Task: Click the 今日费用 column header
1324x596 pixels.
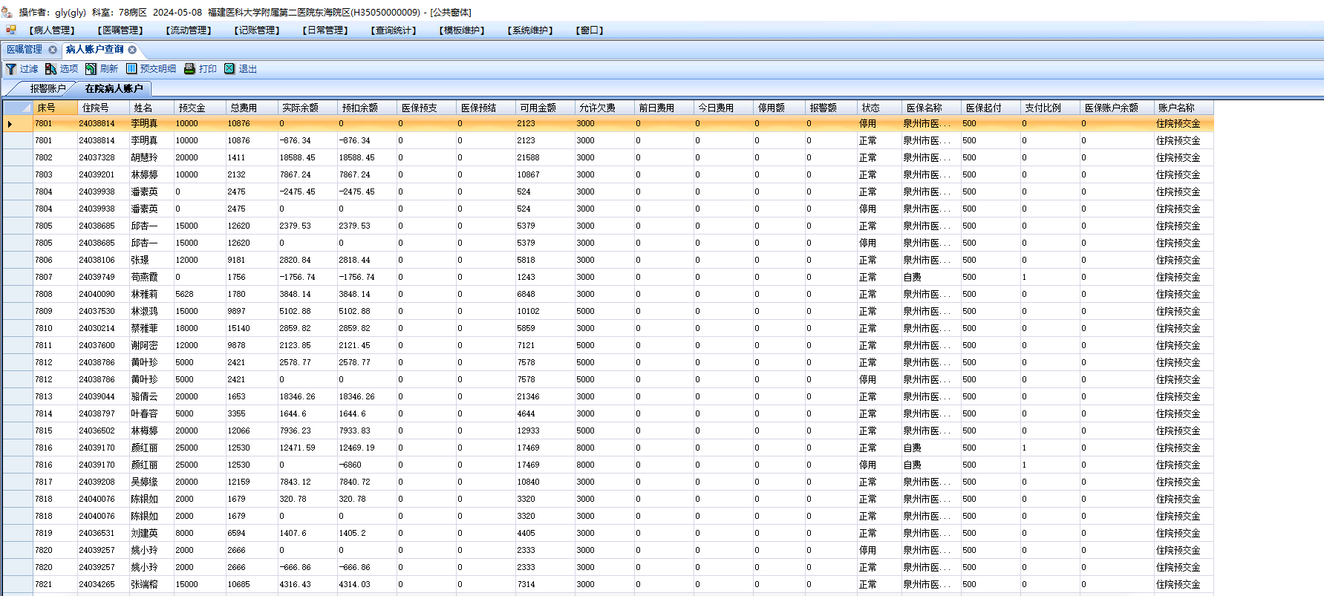Action: click(x=723, y=108)
